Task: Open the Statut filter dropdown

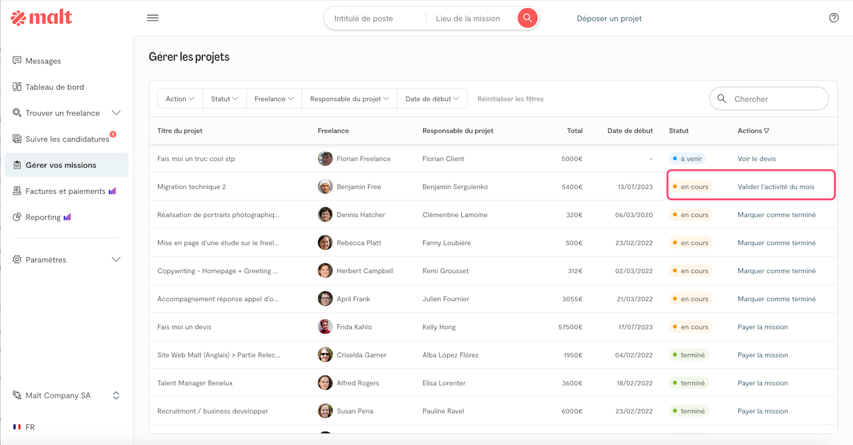Action: tap(225, 99)
